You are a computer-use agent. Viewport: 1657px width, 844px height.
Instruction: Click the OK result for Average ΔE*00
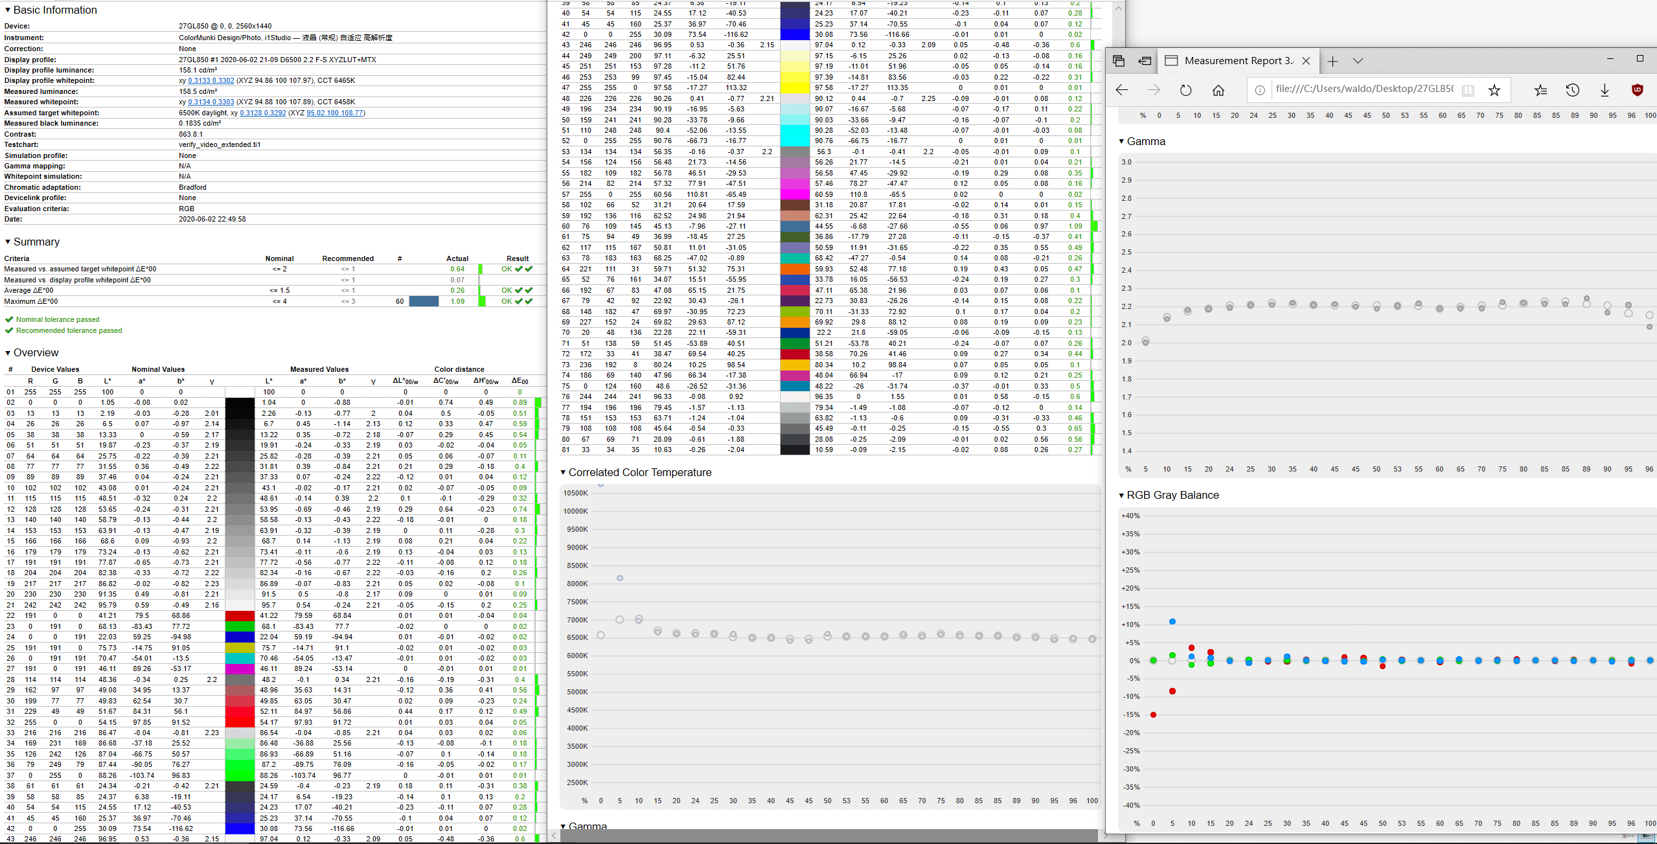coord(517,290)
